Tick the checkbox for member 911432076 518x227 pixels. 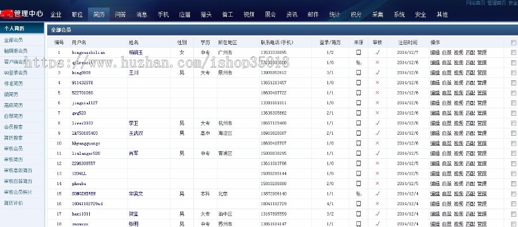513,83
